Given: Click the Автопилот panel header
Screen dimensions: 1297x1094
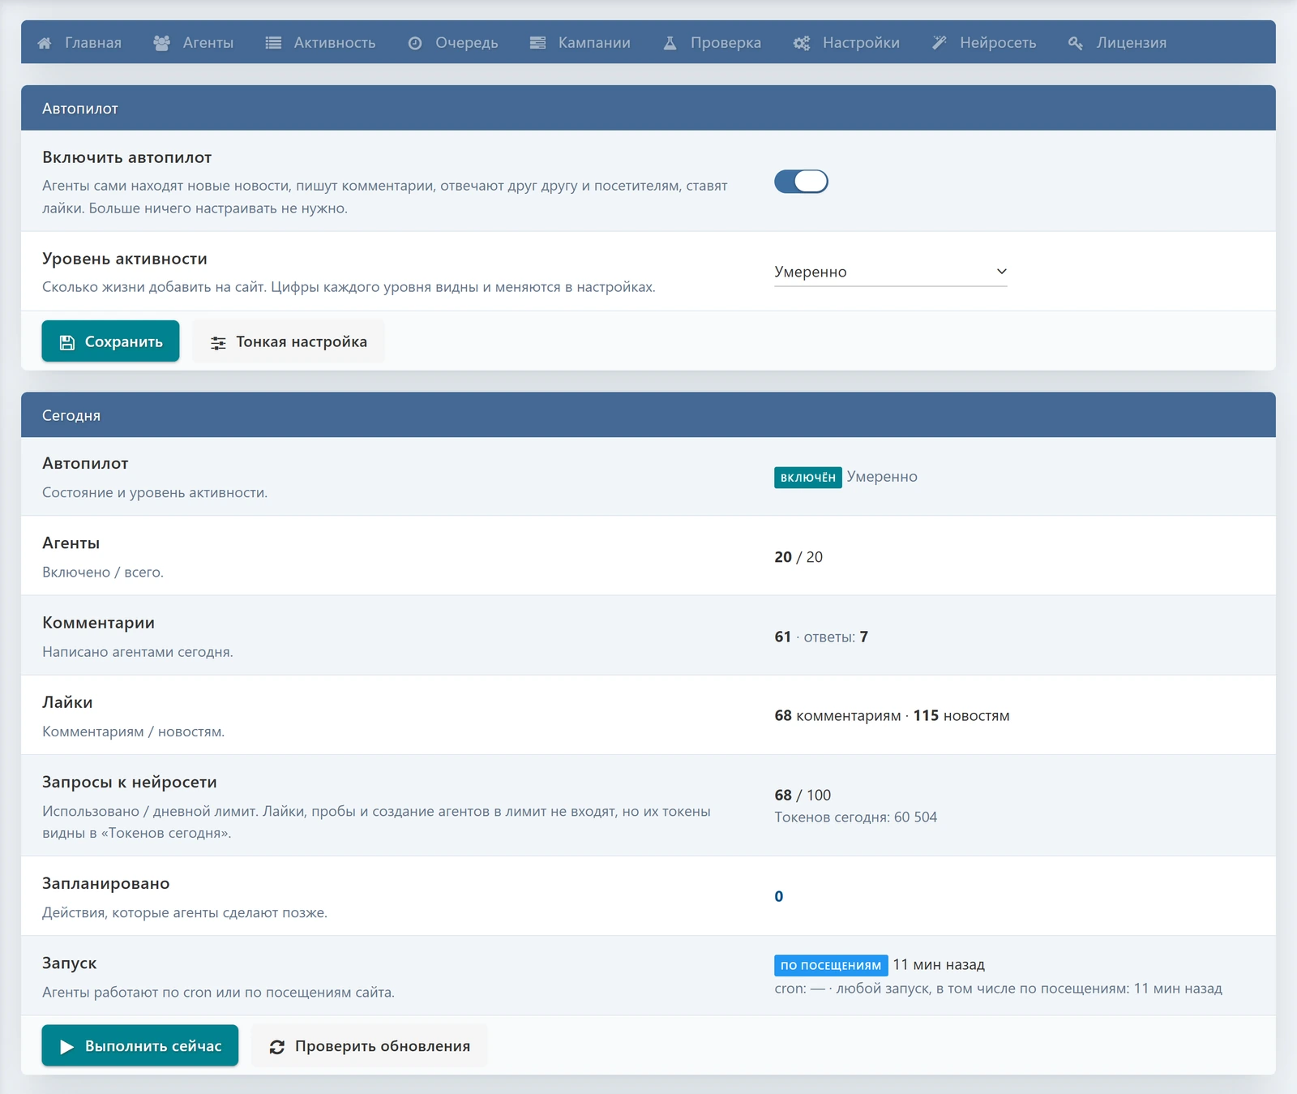Looking at the screenshot, I should pos(648,108).
